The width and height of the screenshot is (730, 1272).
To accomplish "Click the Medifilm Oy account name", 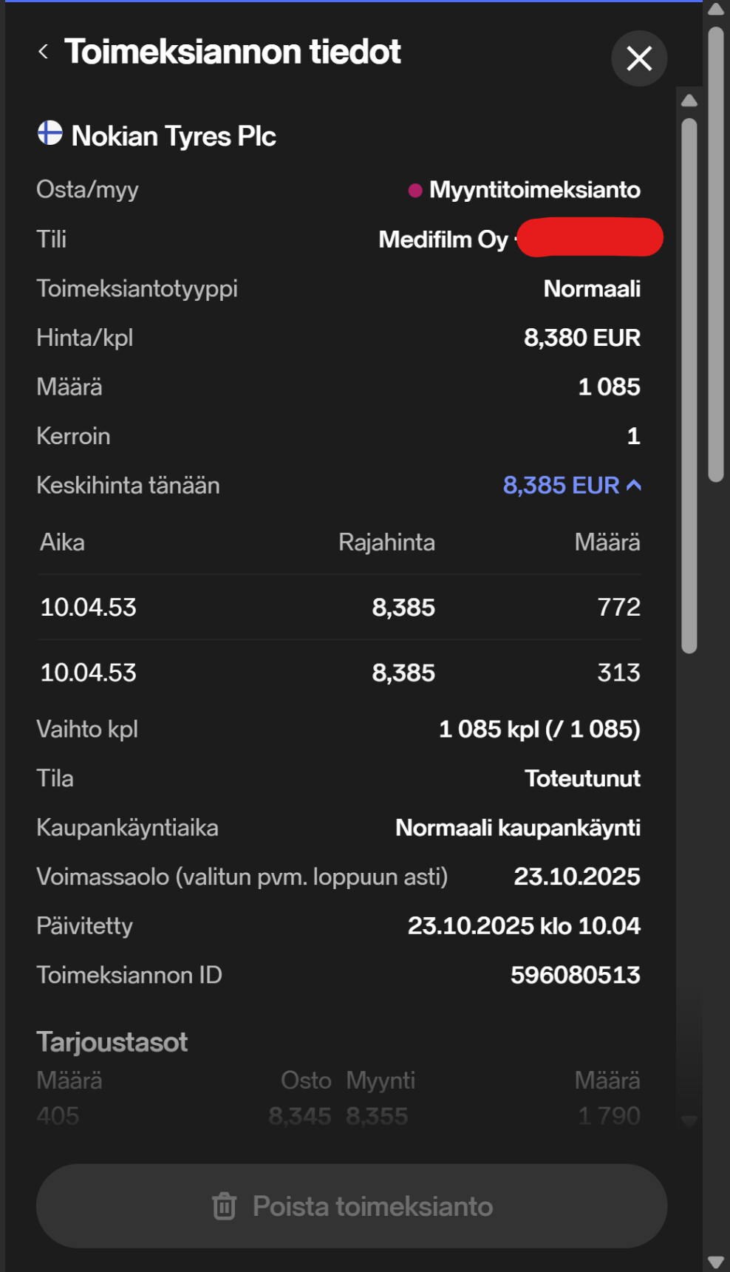I will (x=443, y=239).
